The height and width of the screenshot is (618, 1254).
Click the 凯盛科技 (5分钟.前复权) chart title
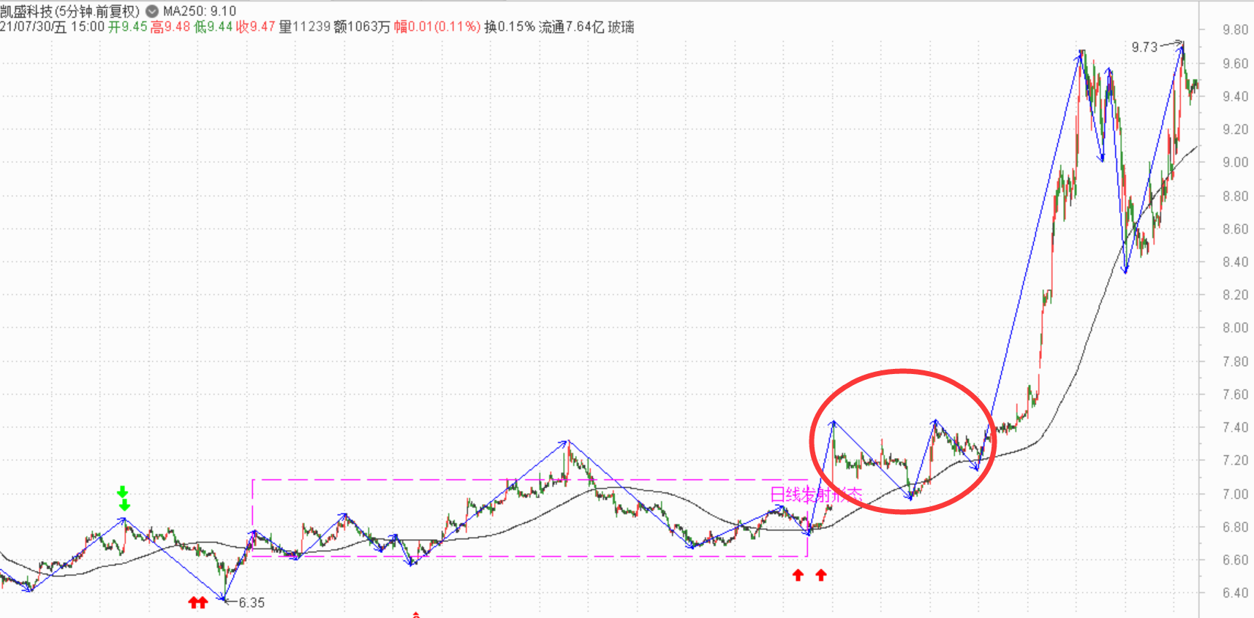point(69,11)
